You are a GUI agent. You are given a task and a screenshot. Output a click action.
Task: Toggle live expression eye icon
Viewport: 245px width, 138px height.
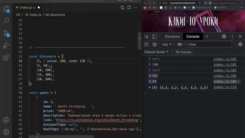point(180,44)
